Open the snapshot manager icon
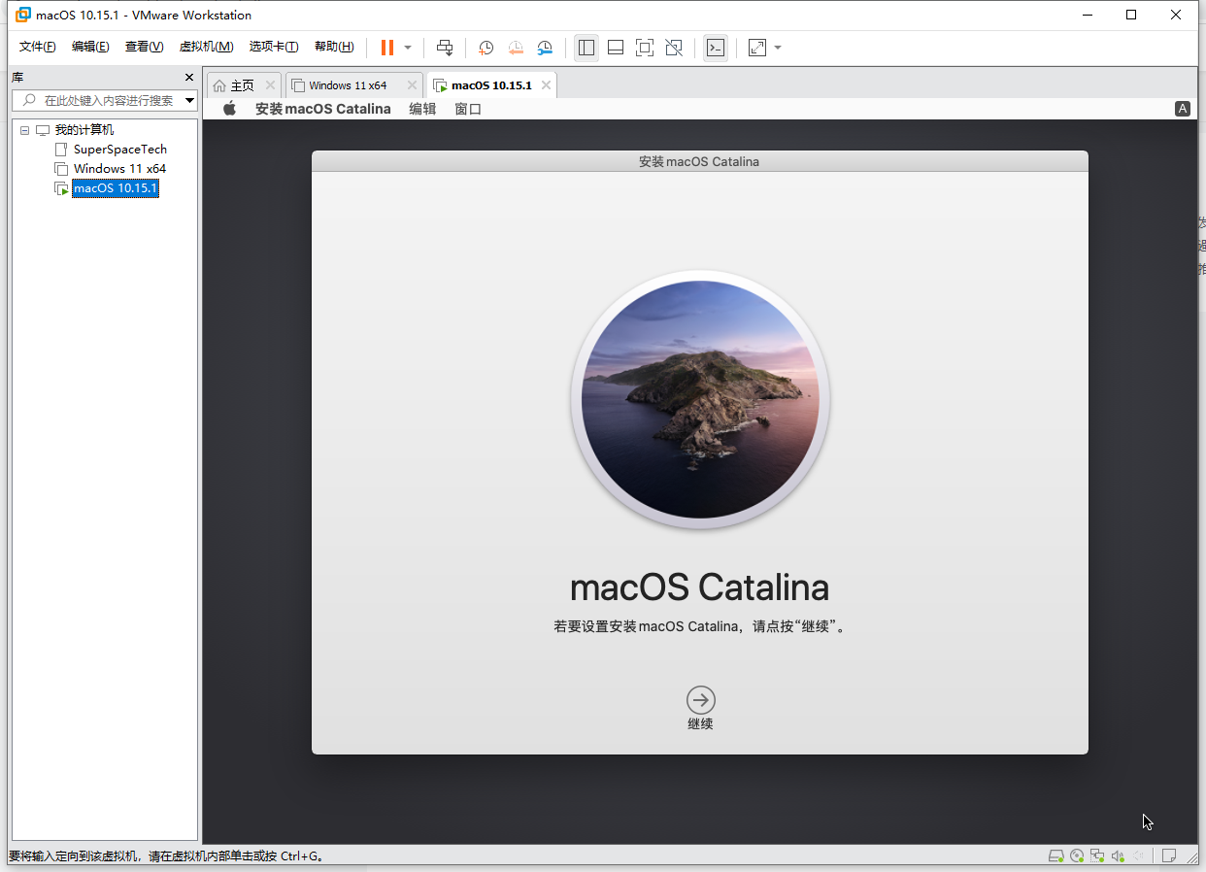 tap(545, 48)
